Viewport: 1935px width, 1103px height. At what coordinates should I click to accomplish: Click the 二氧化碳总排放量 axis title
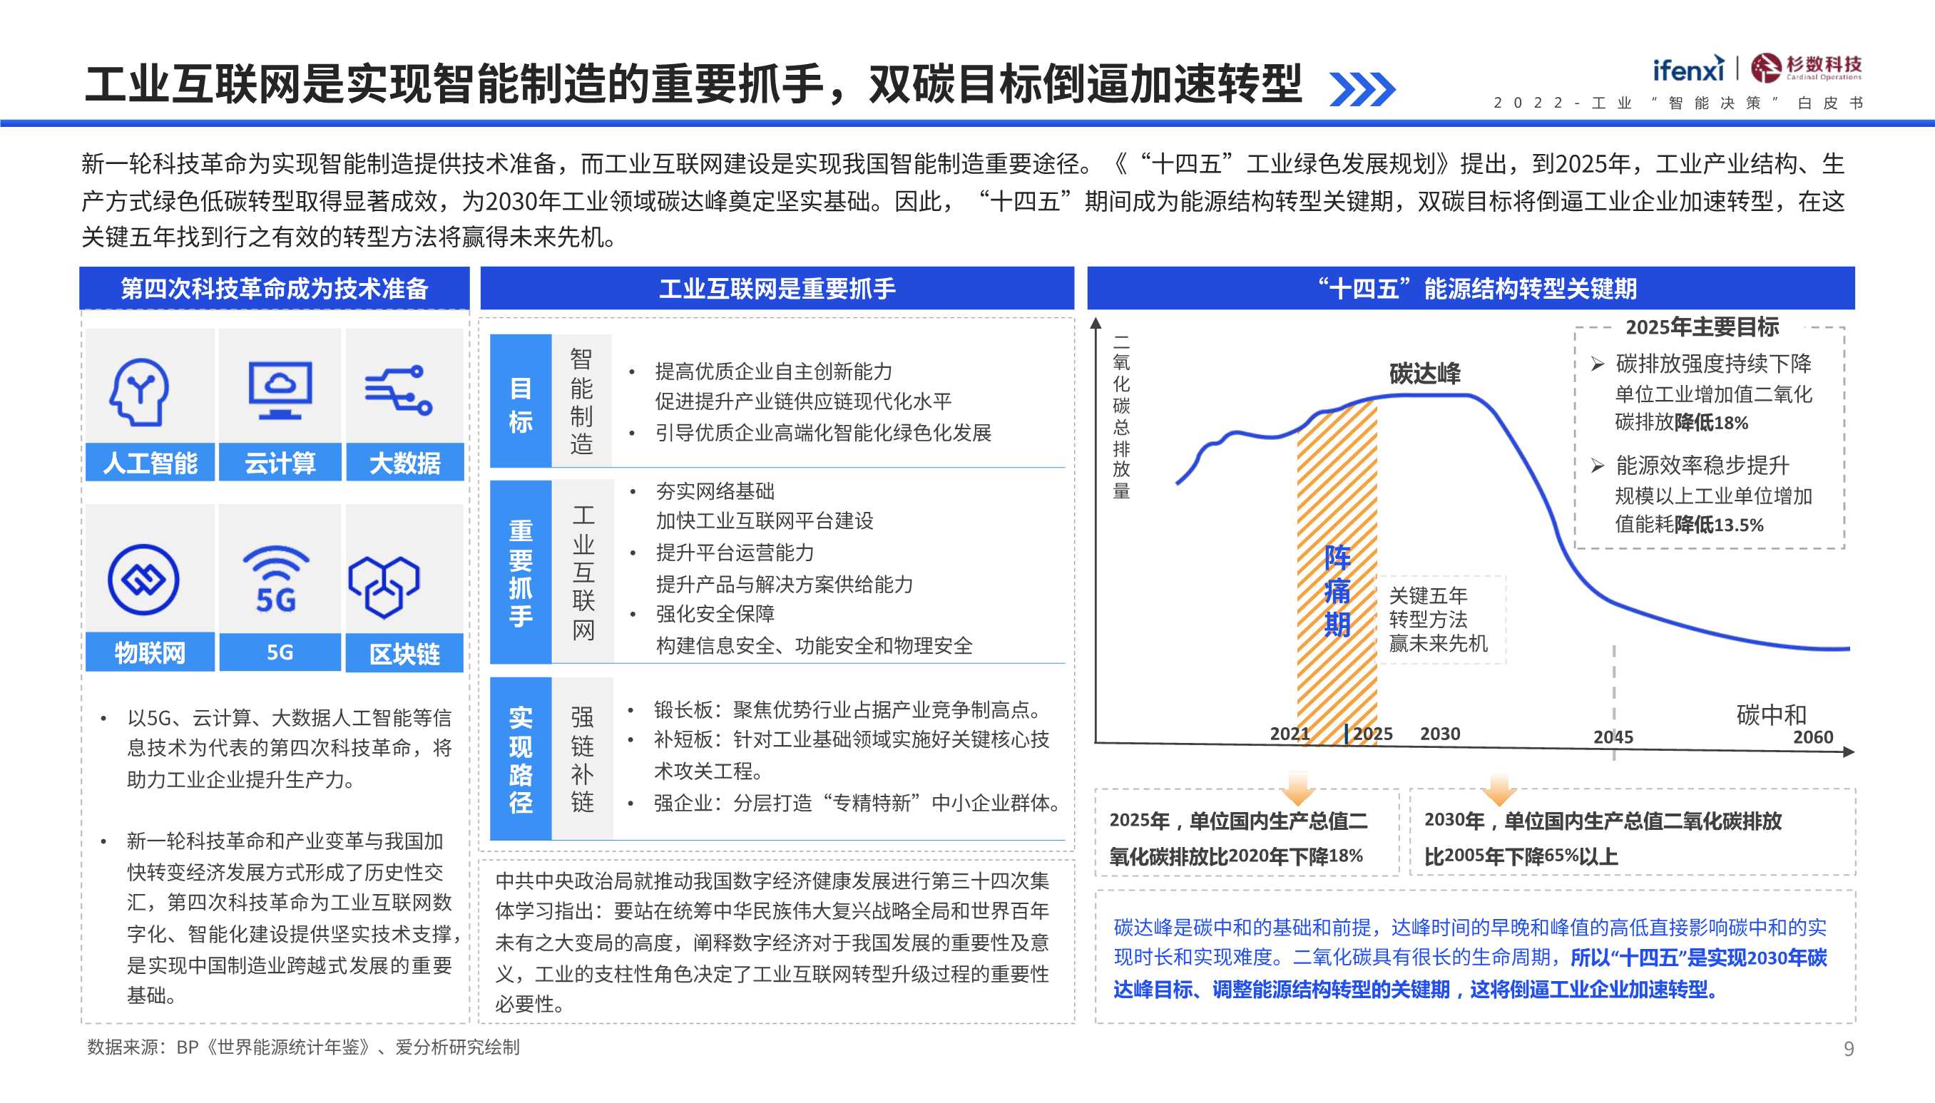pyautogui.click(x=1121, y=416)
